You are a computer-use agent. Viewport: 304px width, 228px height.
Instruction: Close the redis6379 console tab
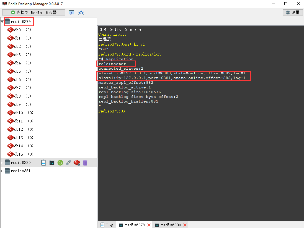click(149, 225)
